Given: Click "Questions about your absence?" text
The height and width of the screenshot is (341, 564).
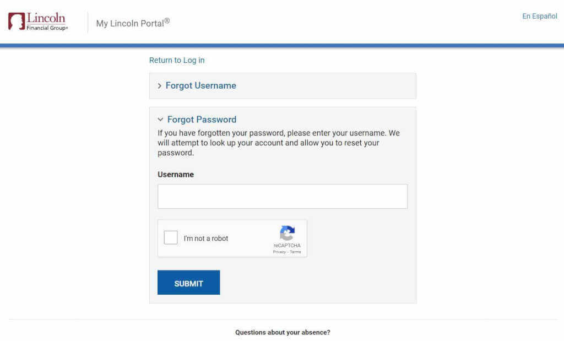Looking at the screenshot, I should pos(283,333).
